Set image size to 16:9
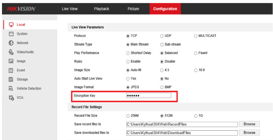 tap(196, 70)
